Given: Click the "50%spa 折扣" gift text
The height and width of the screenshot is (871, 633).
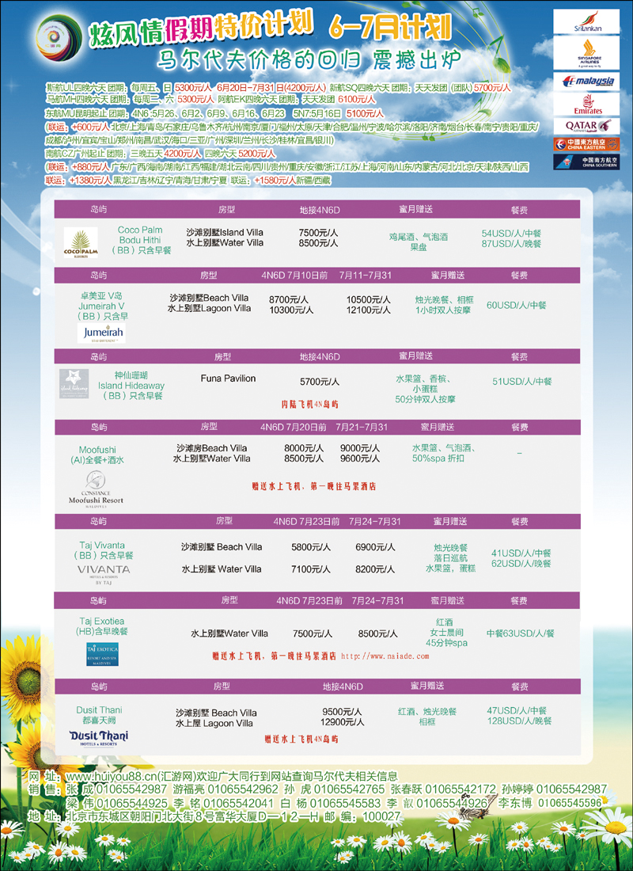Looking at the screenshot, I should [438, 458].
